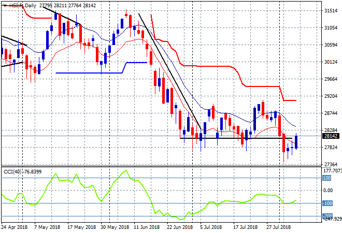The image size is (342, 233).
Task: Click the CCI 0.00 level label
Action: point(328,190)
